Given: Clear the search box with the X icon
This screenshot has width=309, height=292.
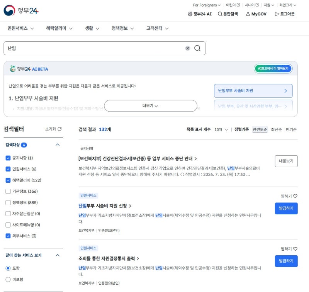Looking at the screenshot, I should [x=188, y=48].
